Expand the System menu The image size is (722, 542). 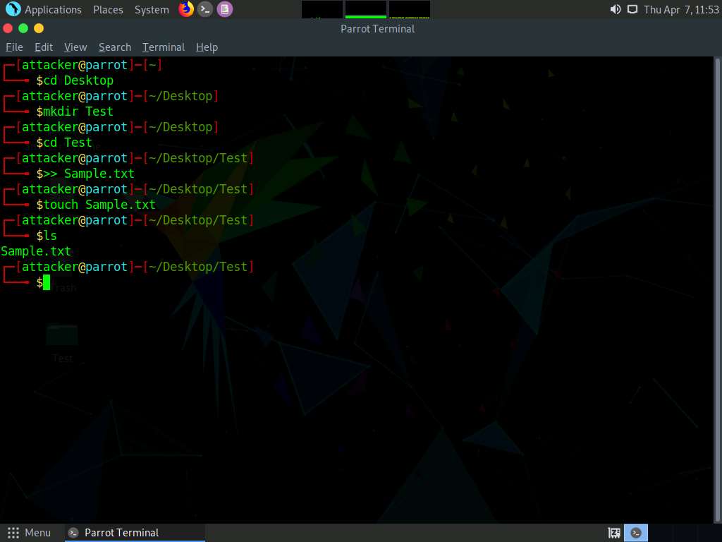click(152, 10)
